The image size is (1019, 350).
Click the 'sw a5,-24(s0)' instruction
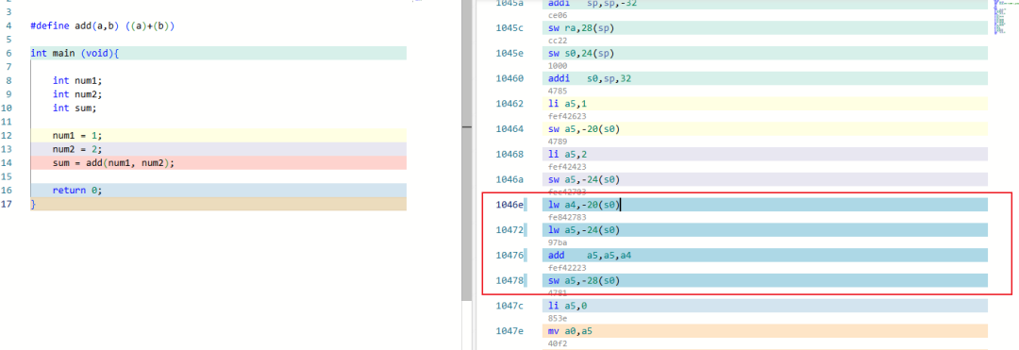[x=765, y=180]
